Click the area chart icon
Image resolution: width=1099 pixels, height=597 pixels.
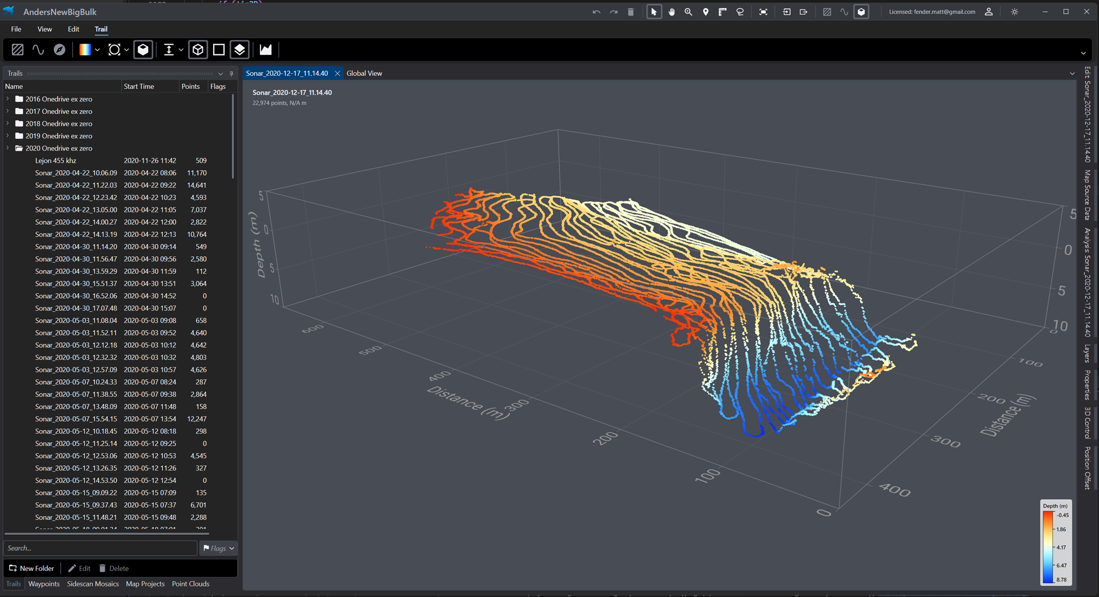coord(265,50)
